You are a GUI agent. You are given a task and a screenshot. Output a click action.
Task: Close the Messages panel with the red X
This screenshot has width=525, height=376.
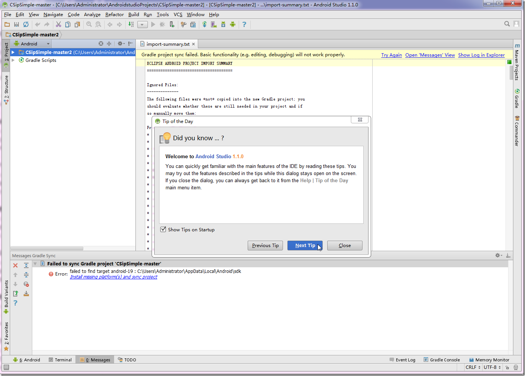pos(15,265)
